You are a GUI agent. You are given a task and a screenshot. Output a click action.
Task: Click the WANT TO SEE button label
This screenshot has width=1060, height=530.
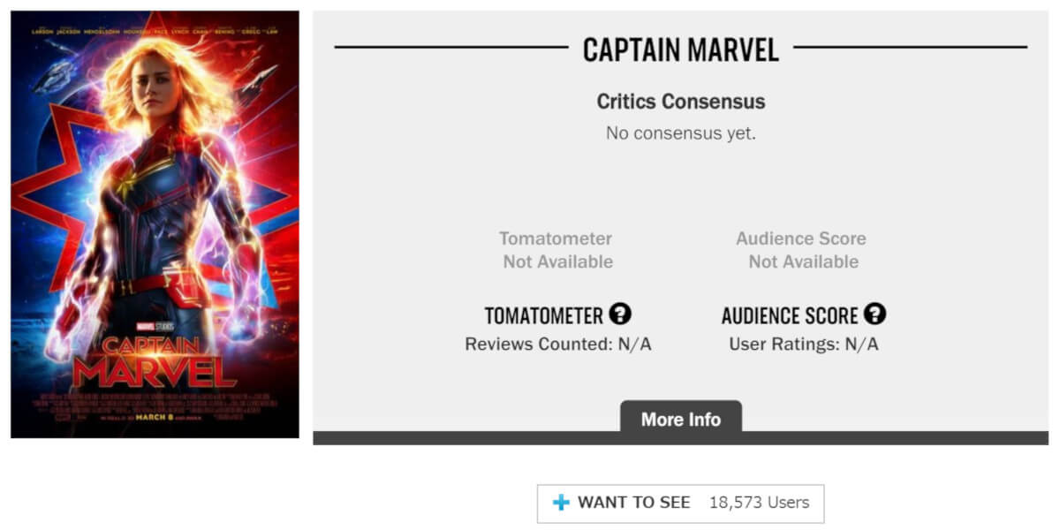tap(634, 503)
